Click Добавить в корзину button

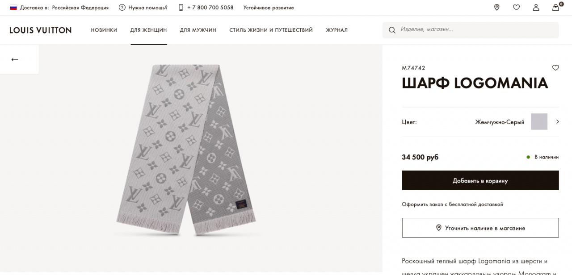480,181
